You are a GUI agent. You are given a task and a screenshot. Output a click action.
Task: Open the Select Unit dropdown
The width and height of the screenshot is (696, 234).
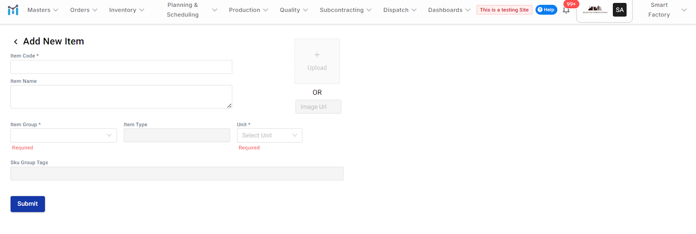click(269, 136)
